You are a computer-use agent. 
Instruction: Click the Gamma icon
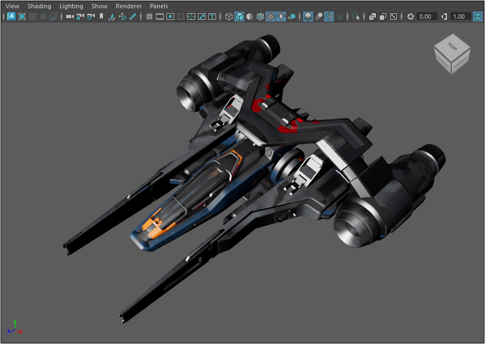tap(444, 17)
